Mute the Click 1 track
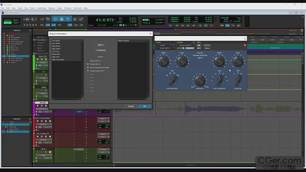 tap(50, 152)
